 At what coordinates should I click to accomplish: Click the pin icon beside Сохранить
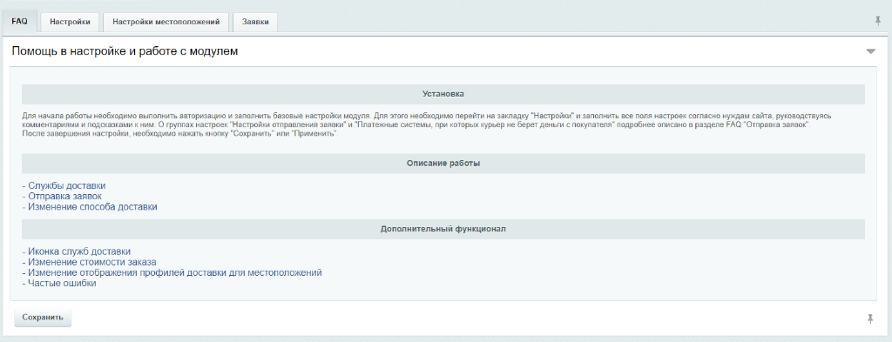[870, 319]
